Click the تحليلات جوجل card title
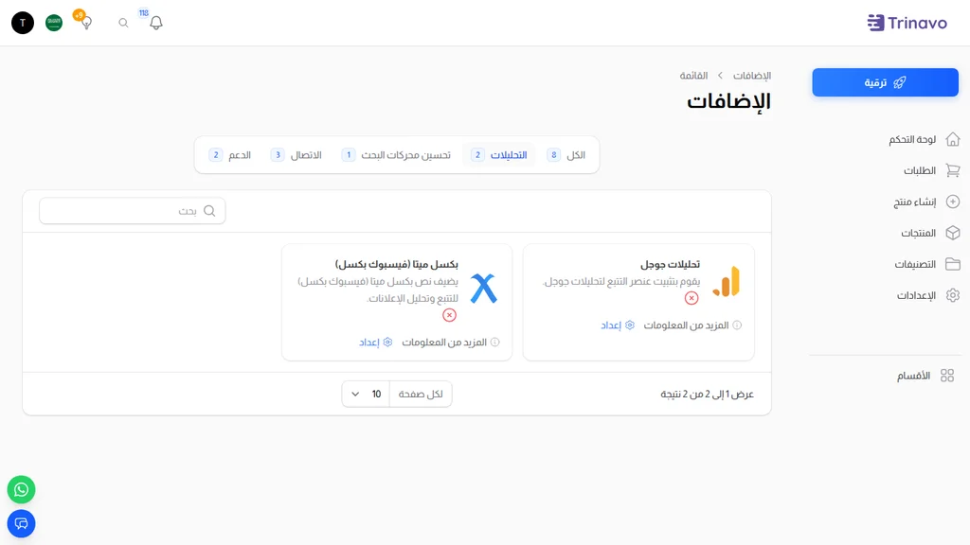Viewport: 970px width, 545px height. tap(670, 265)
